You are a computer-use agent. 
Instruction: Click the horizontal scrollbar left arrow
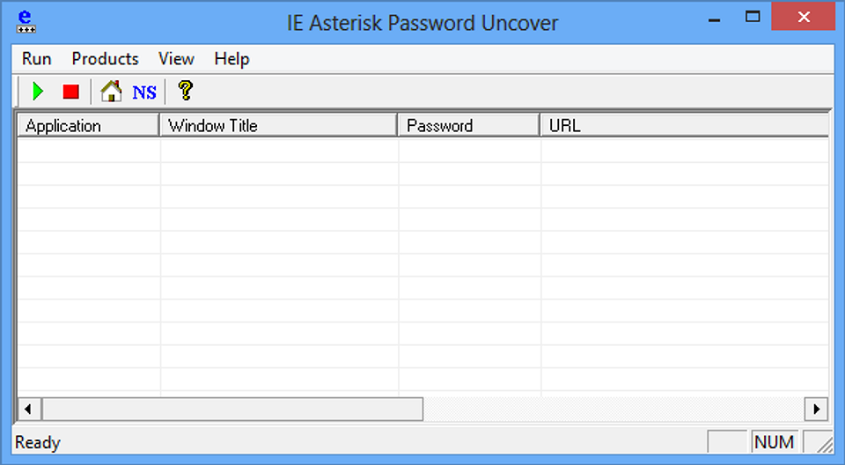tap(28, 409)
